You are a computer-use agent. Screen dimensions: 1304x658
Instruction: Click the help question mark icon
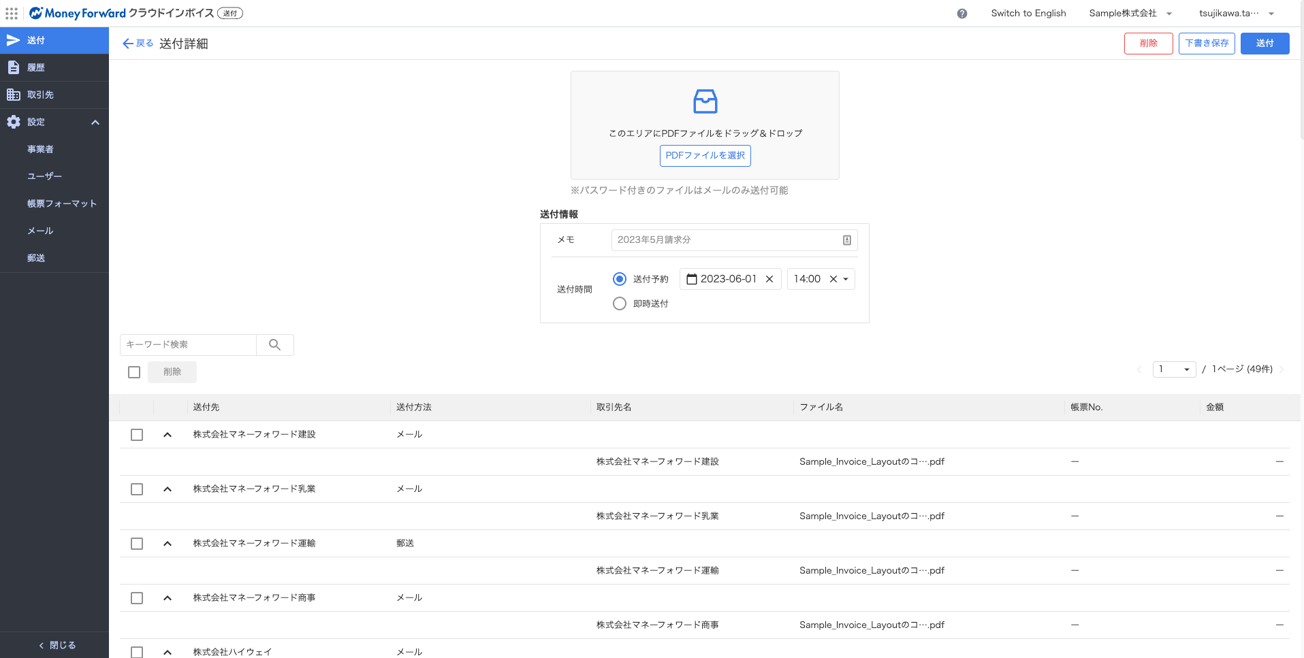[x=961, y=14]
